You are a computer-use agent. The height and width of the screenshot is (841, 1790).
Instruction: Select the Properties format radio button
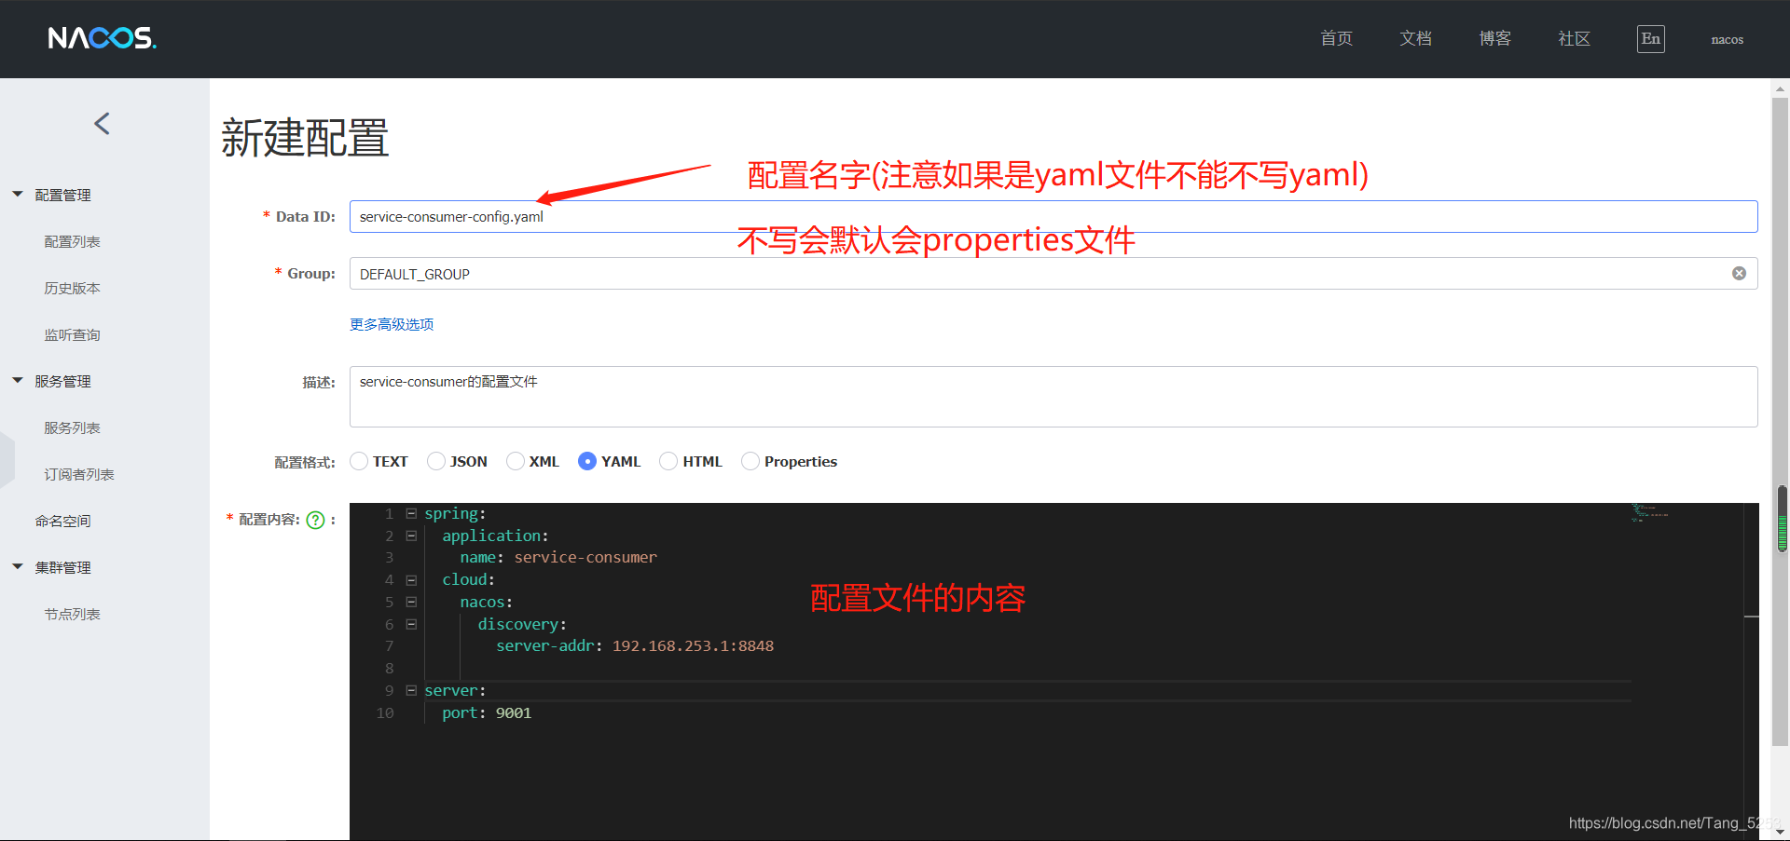[x=750, y=461]
